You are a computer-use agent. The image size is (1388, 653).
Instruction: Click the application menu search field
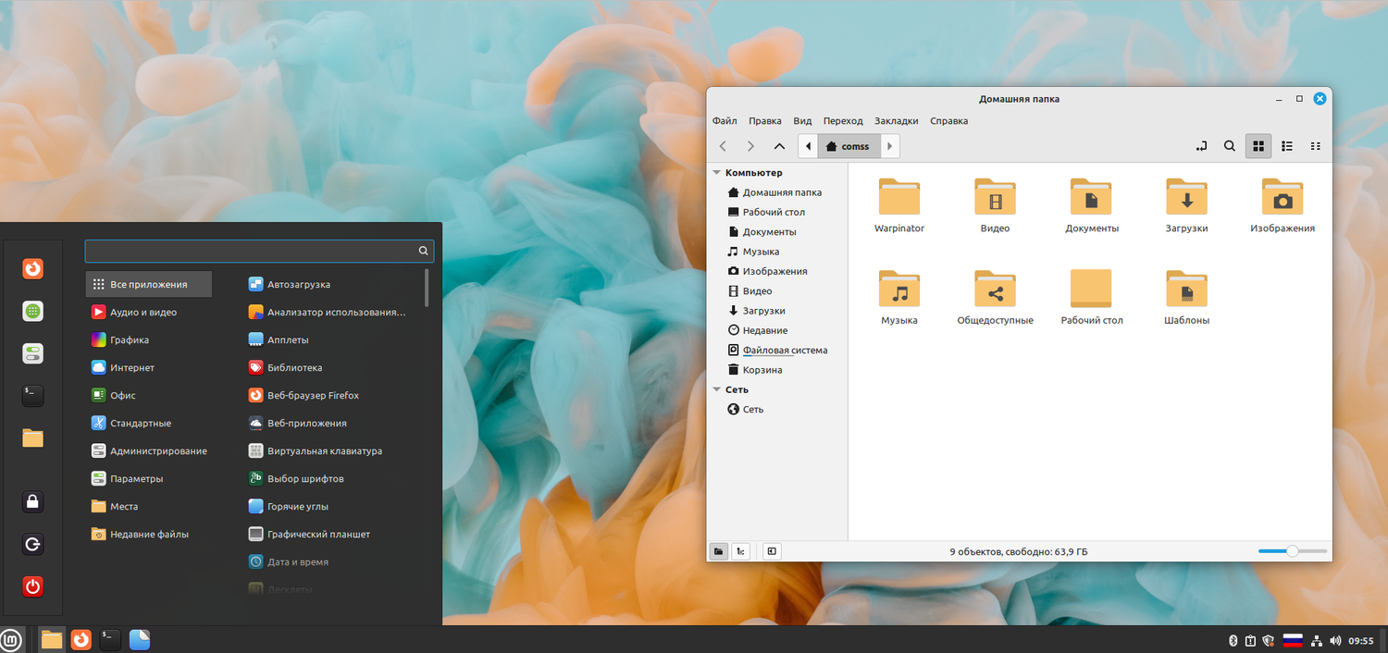(x=259, y=251)
